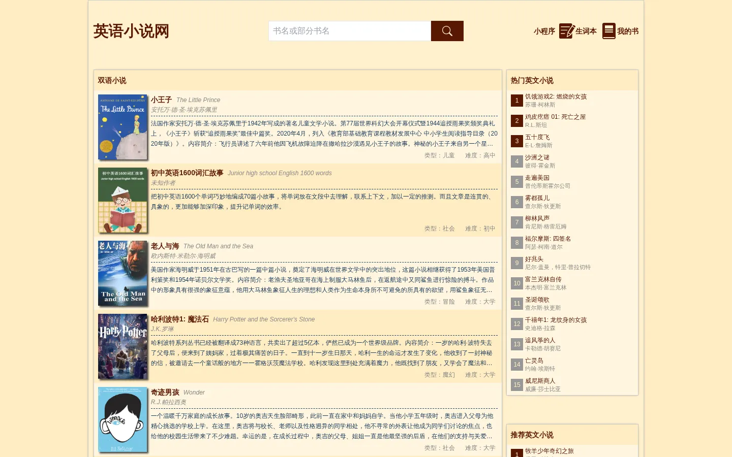Select 福尔摩斯: 四签名
The height and width of the screenshot is (457, 732).
[x=548, y=239]
